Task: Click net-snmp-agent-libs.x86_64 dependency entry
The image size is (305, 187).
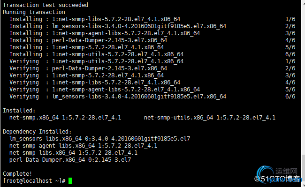Action: [x=52, y=146]
